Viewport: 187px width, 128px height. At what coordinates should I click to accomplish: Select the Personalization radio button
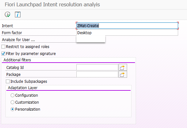pyautogui.click(x=13, y=109)
